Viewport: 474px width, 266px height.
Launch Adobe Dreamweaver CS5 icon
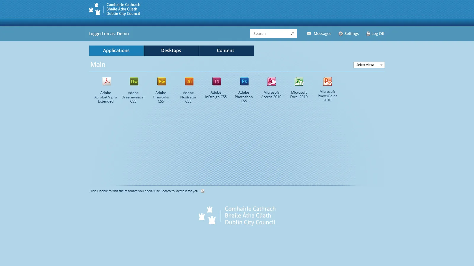pyautogui.click(x=134, y=81)
